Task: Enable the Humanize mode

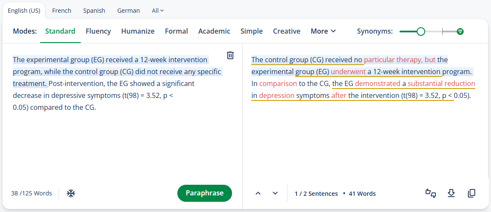Action: coord(138,31)
